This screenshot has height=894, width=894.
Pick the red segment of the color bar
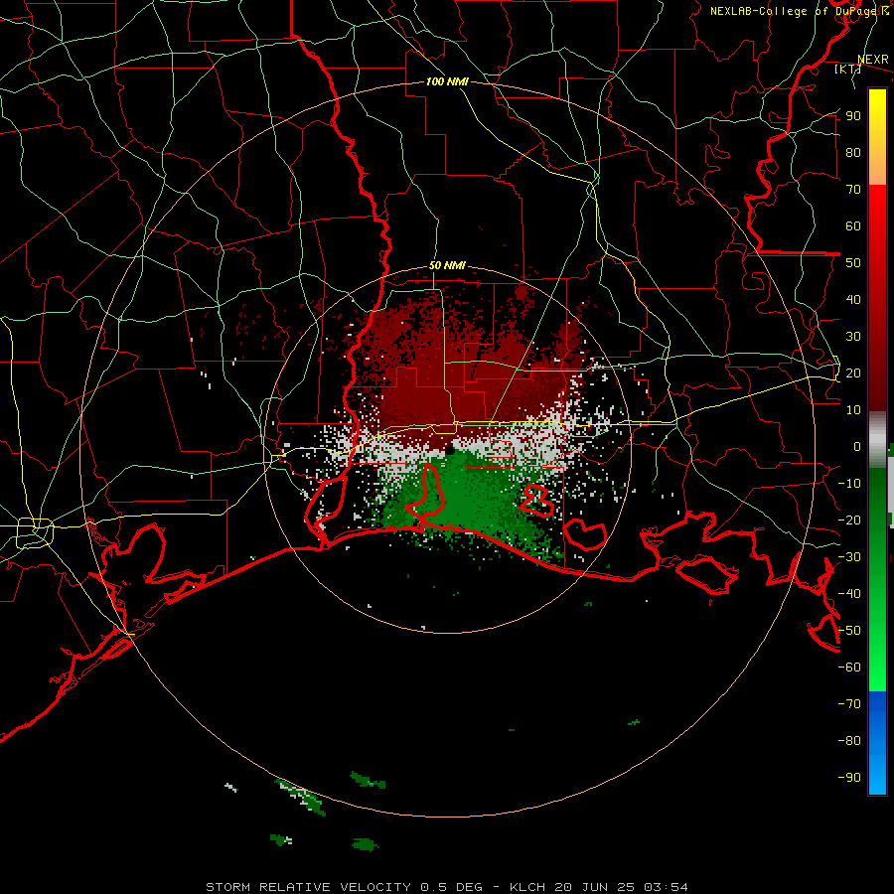click(877, 298)
